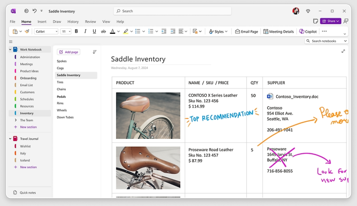357x206 pixels.
Task: Launch Copilot from the ribbon
Action: click(308, 31)
